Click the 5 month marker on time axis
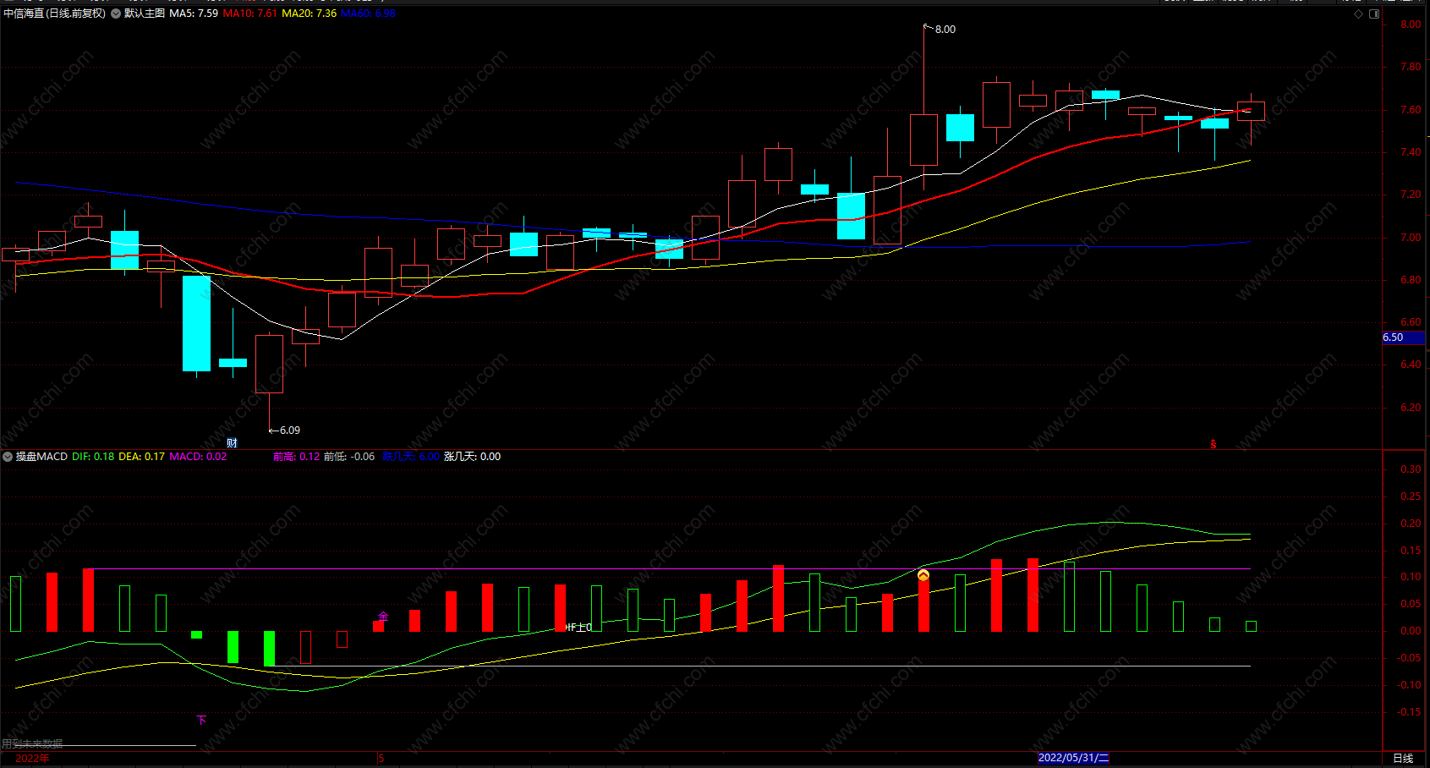The height and width of the screenshot is (768, 1430). point(381,758)
